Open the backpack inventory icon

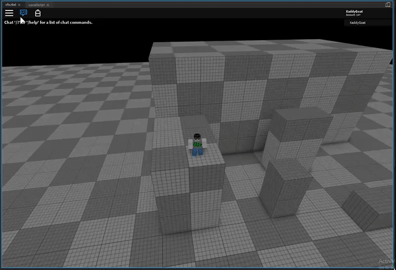pos(38,13)
